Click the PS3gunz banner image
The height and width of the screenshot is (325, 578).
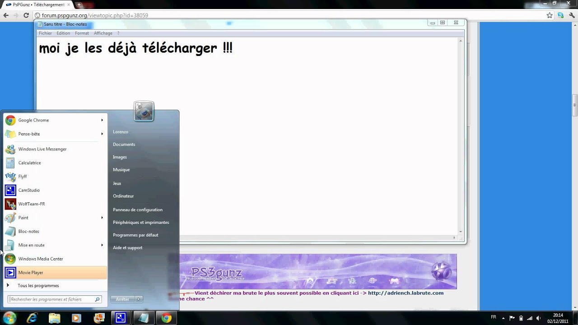[318, 271]
